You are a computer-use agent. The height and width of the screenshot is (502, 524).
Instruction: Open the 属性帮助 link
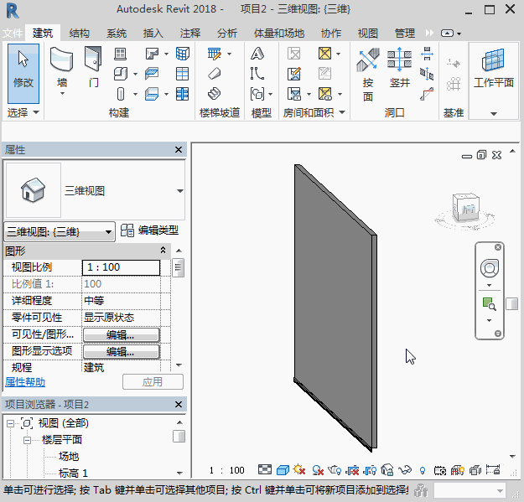[26, 381]
